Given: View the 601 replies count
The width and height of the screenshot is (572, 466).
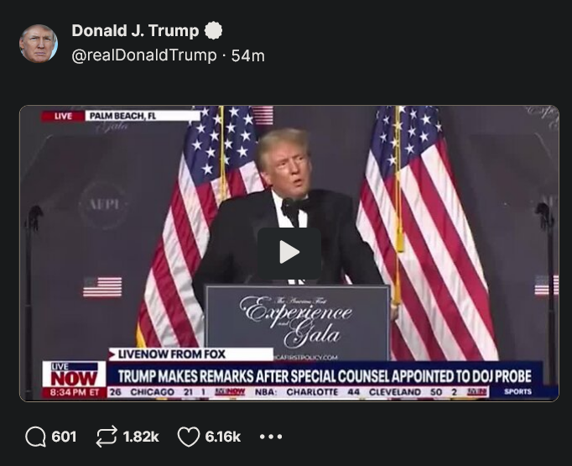Looking at the screenshot, I should click(x=64, y=437).
